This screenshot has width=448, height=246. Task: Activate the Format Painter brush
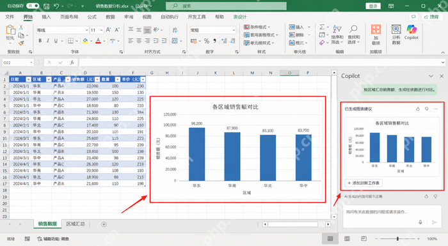coord(21,43)
